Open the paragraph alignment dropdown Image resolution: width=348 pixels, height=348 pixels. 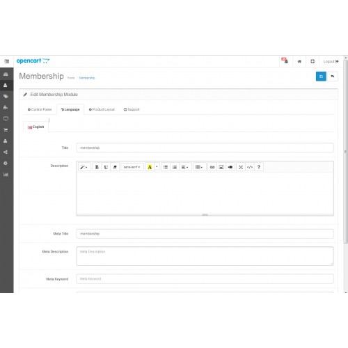(185, 167)
